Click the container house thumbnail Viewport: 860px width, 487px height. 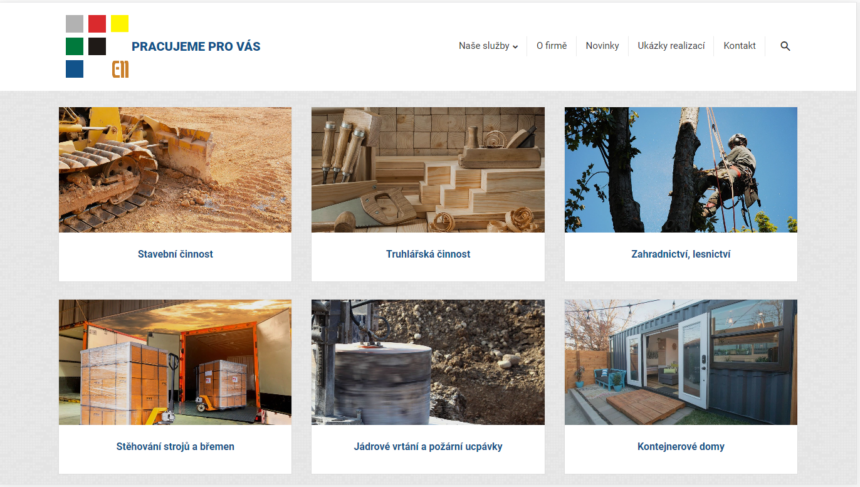click(x=681, y=362)
